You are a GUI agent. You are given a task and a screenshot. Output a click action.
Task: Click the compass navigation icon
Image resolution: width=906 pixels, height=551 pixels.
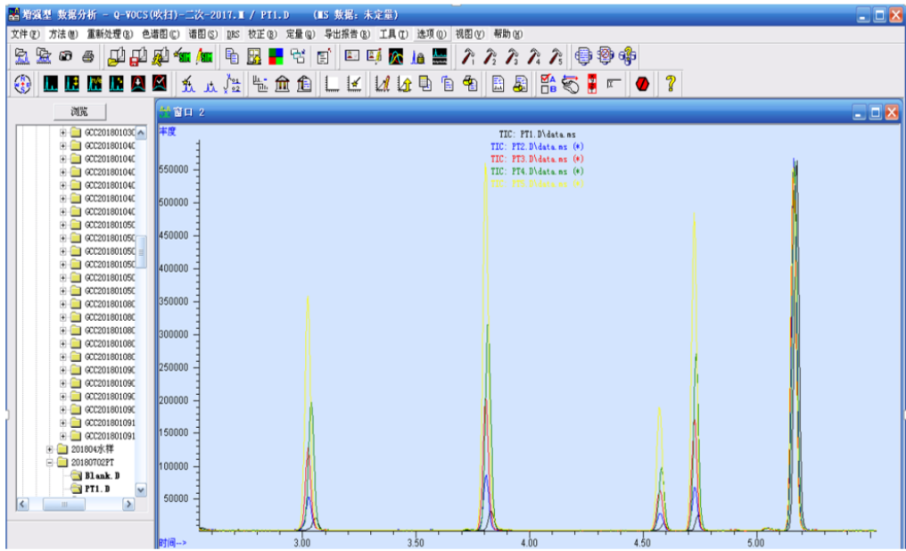24,85
